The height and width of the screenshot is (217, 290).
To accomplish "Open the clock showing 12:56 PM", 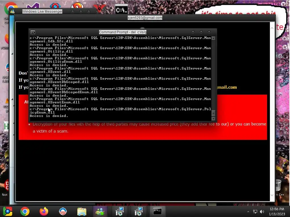I will point(277,209).
